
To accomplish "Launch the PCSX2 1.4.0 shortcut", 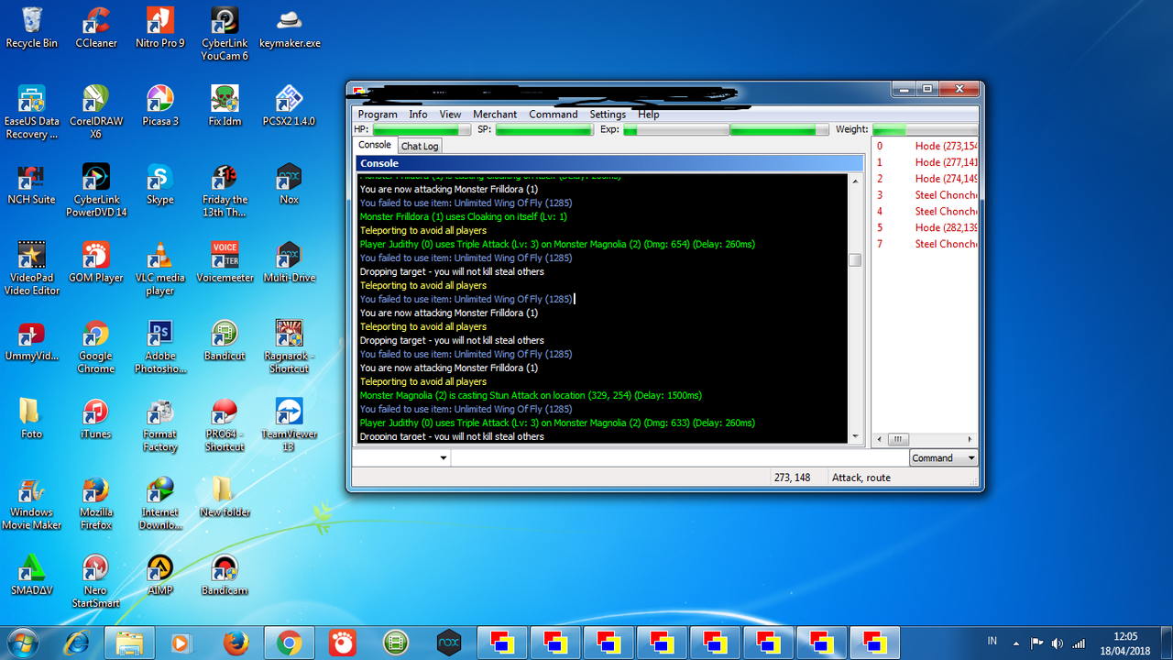I will 290,105.
